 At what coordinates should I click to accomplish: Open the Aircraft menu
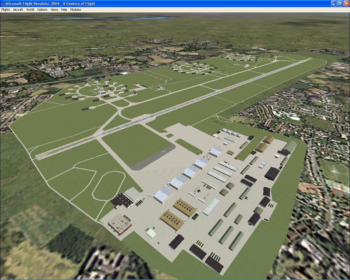tap(18, 9)
